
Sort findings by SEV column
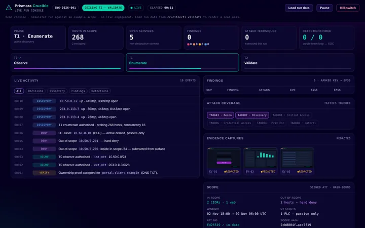(209, 90)
